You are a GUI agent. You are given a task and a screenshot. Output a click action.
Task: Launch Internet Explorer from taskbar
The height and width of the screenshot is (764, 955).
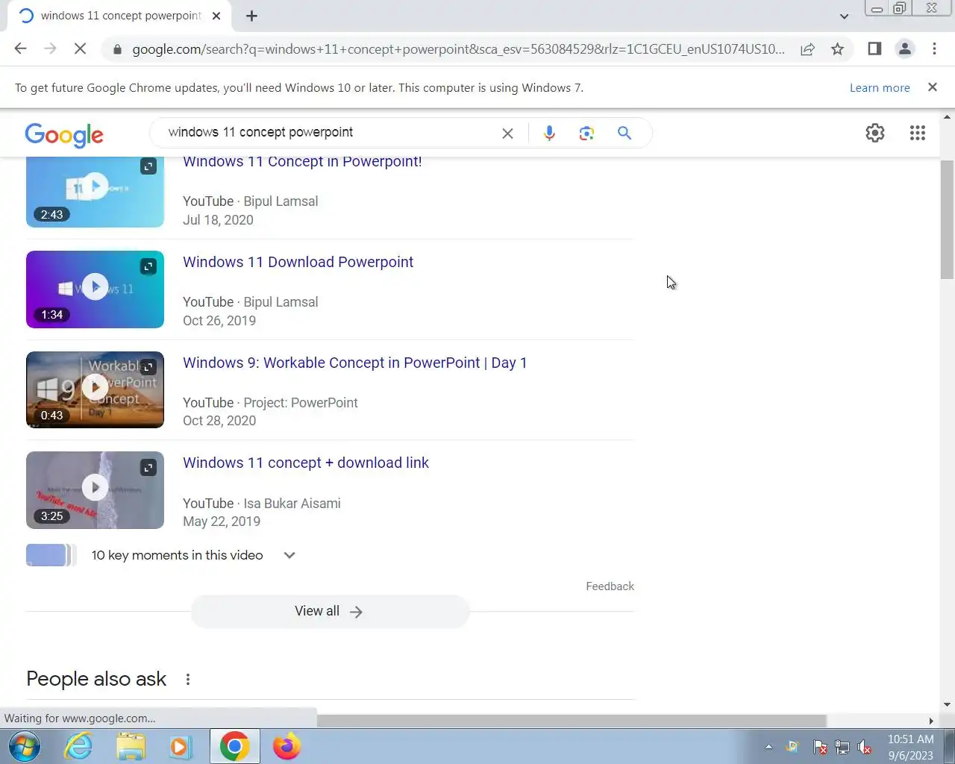(78, 746)
